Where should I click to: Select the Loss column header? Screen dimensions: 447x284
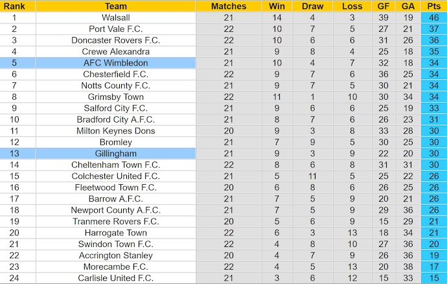point(352,6)
